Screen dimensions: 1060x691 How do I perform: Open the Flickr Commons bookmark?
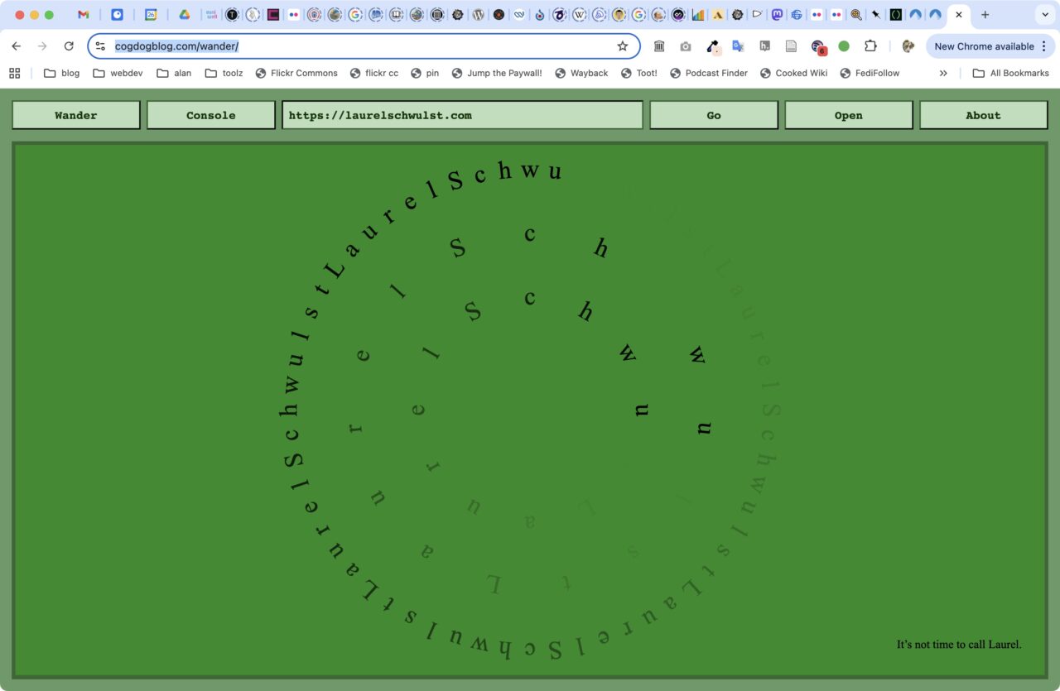coord(296,73)
